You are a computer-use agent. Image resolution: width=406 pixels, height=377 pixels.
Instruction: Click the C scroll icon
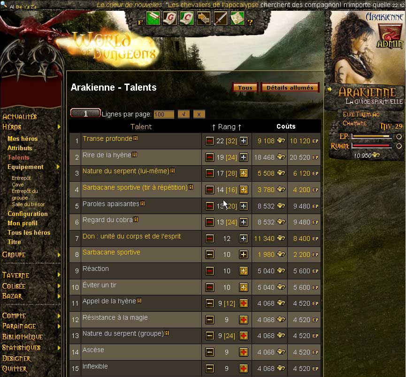(187, 18)
